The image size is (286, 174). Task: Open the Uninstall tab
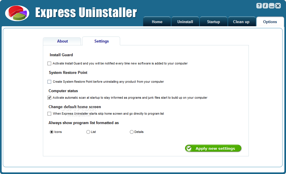[x=185, y=22]
